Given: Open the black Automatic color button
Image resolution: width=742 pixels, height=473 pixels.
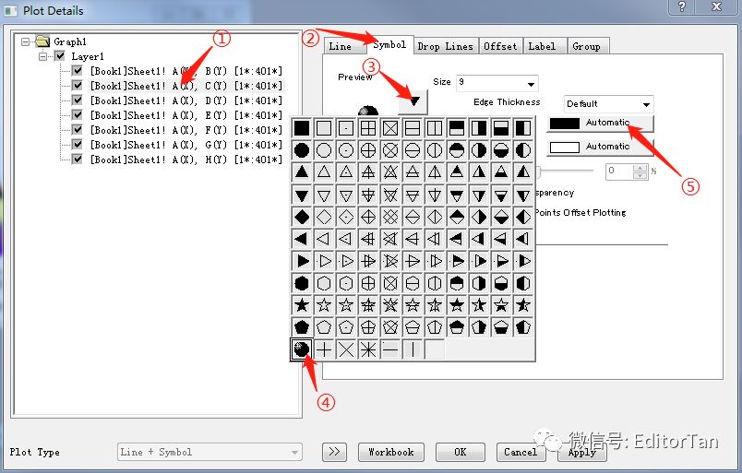Looking at the screenshot, I should tap(600, 123).
